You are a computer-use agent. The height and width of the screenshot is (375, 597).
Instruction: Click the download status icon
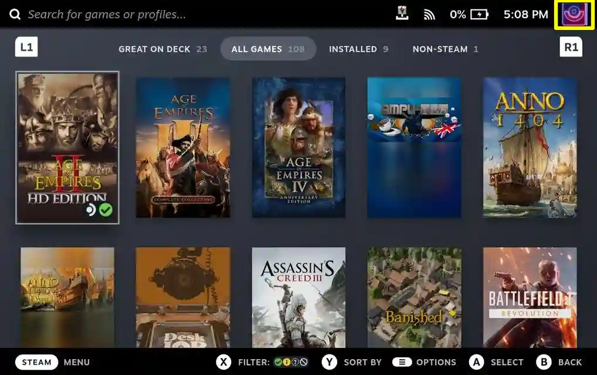(x=402, y=15)
